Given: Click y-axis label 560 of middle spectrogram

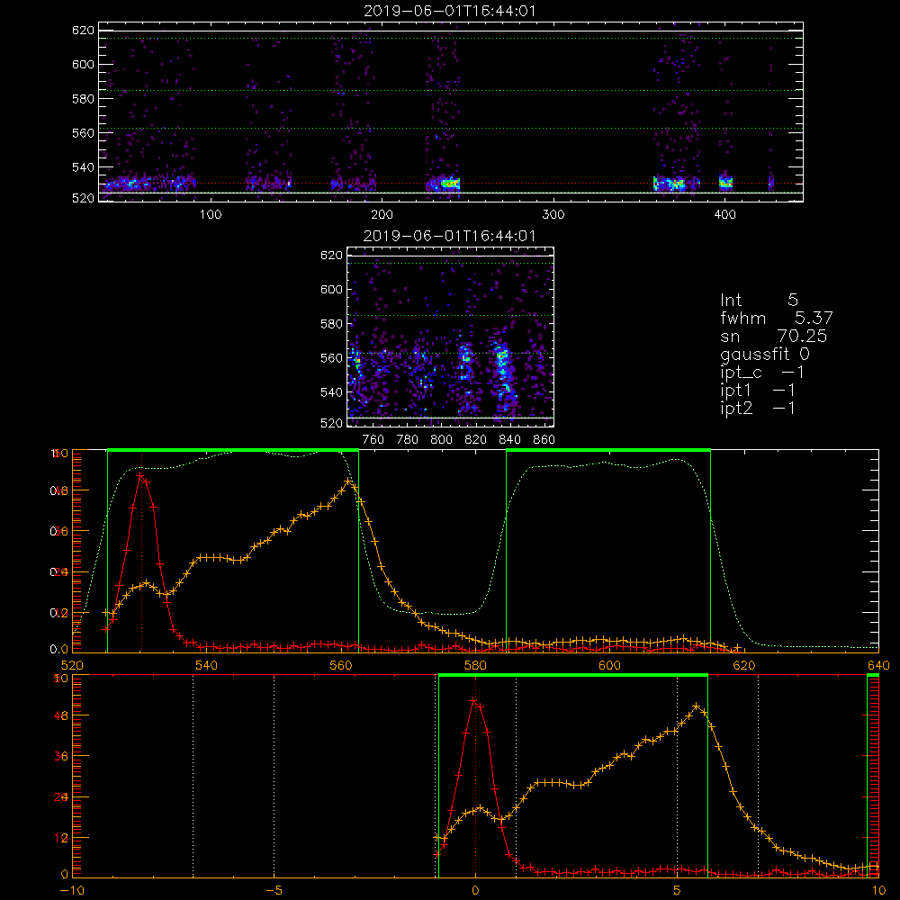Looking at the screenshot, I should [x=332, y=358].
